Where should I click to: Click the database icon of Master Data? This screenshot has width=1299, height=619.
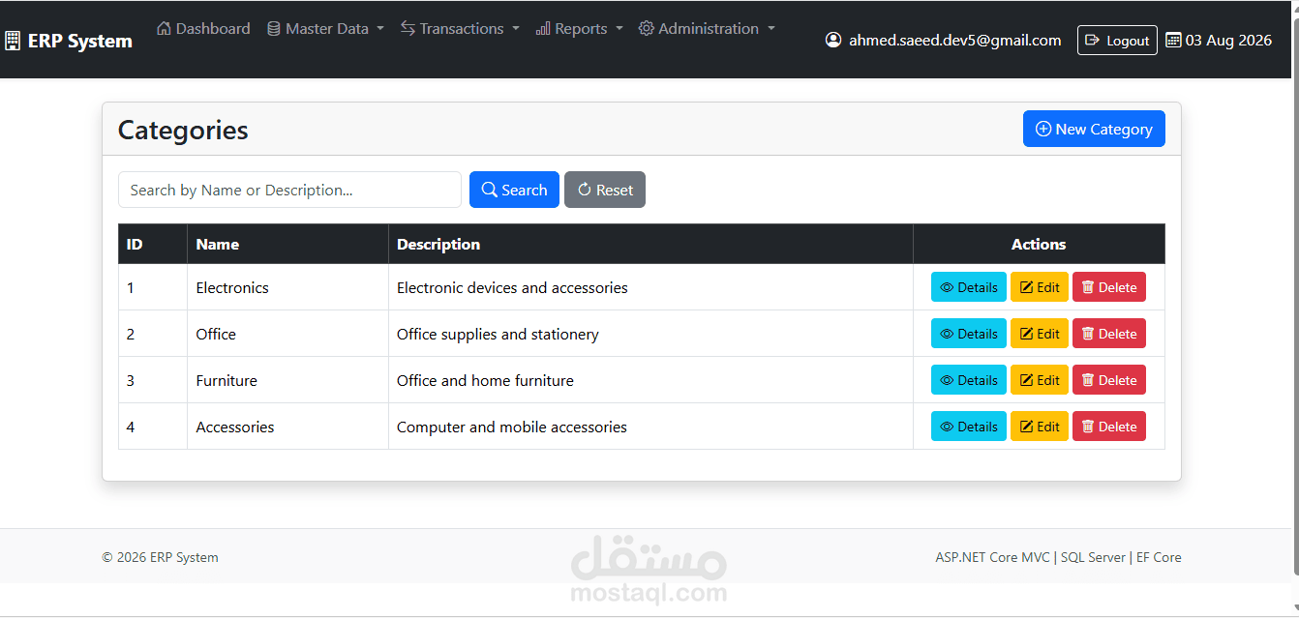coord(274,28)
